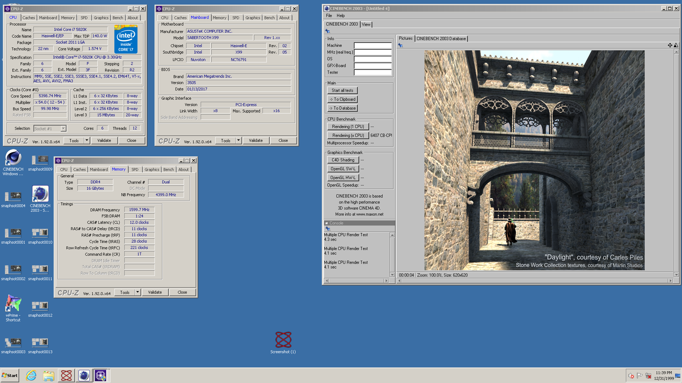This screenshot has height=383, width=682.
Task: Click Close in CPU-Z Mainboard window
Action: pyautogui.click(x=283, y=140)
